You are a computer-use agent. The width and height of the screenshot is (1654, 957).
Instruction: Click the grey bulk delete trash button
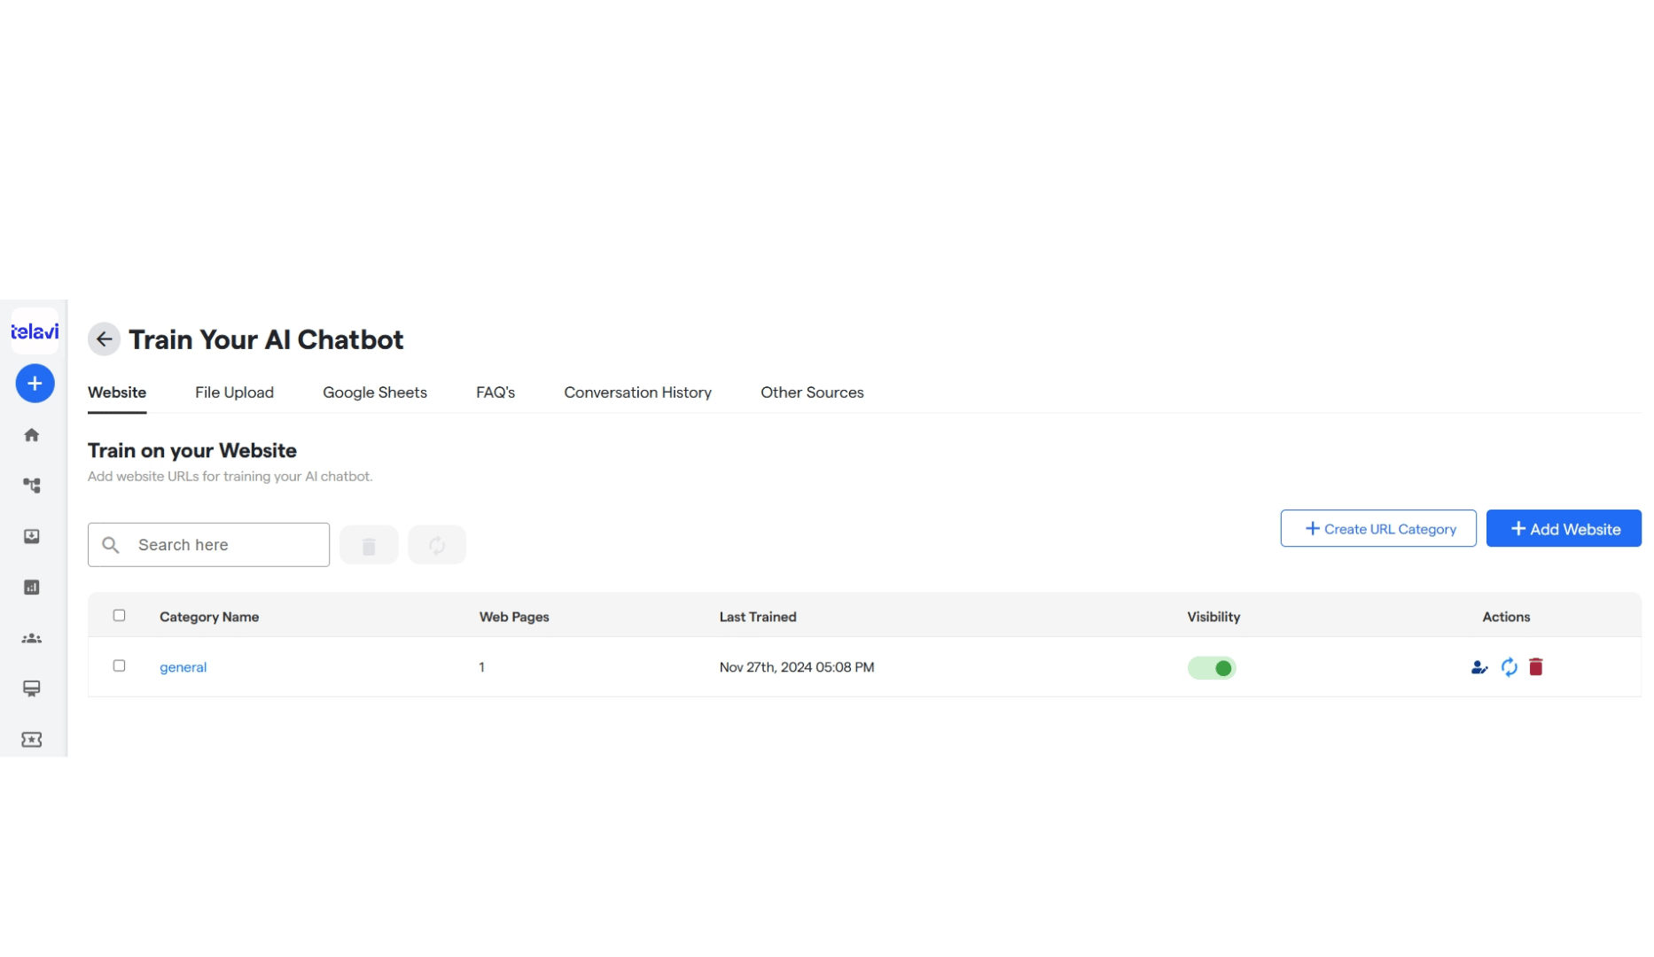tap(369, 545)
